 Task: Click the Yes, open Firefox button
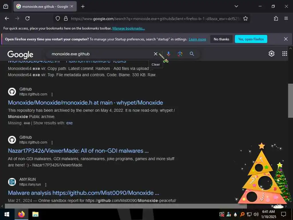tap(251, 39)
